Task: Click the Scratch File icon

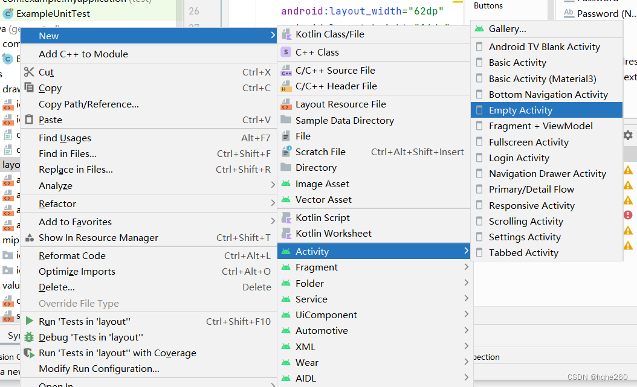Action: point(286,152)
